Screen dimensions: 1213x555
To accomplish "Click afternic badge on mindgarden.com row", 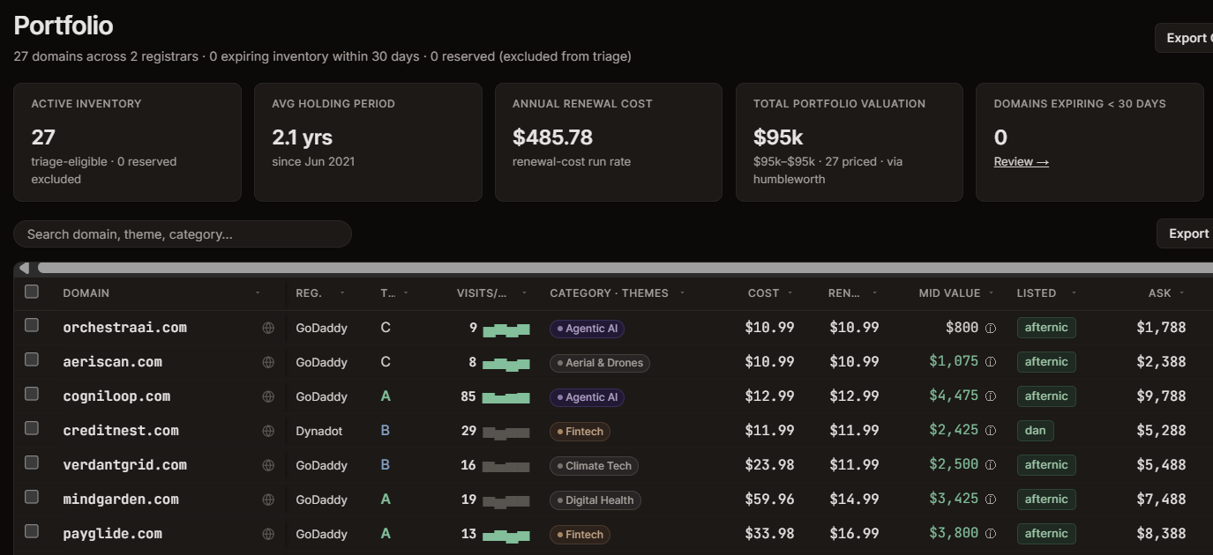I will point(1046,499).
